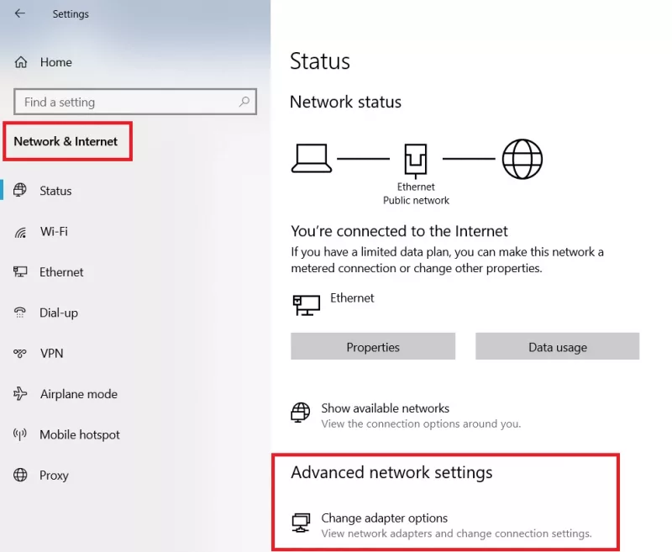Image resolution: width=672 pixels, height=552 pixels.
Task: Go to the VPN settings page
Action: (51, 354)
